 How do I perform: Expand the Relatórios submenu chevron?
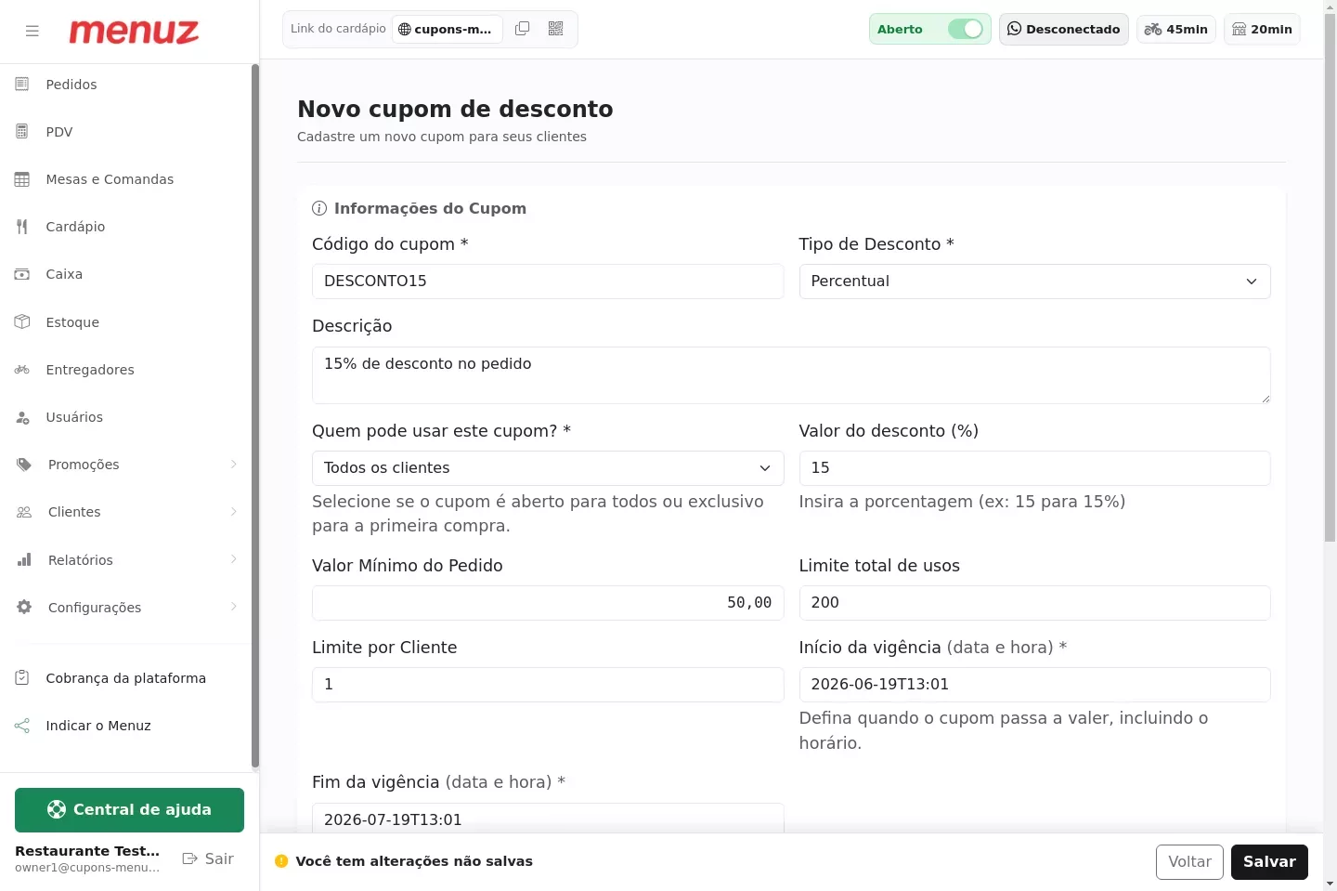click(234, 559)
